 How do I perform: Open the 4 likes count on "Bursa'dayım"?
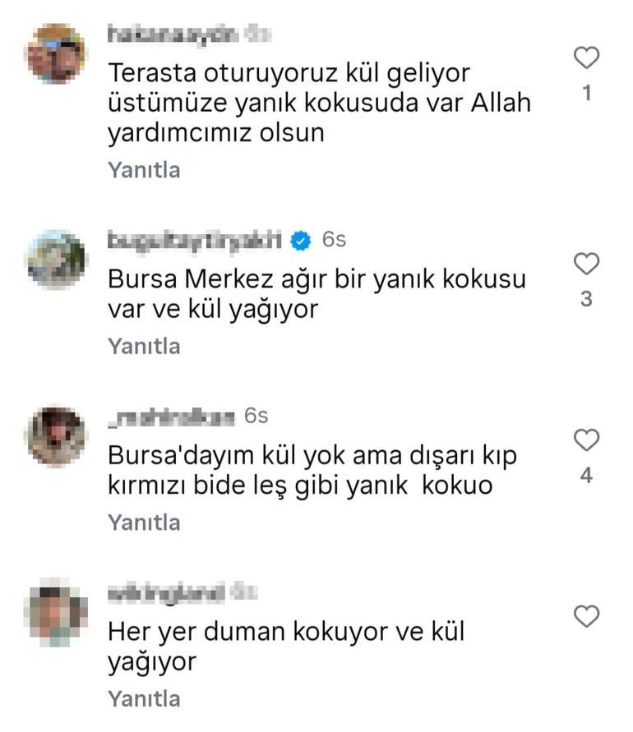pyautogui.click(x=586, y=475)
